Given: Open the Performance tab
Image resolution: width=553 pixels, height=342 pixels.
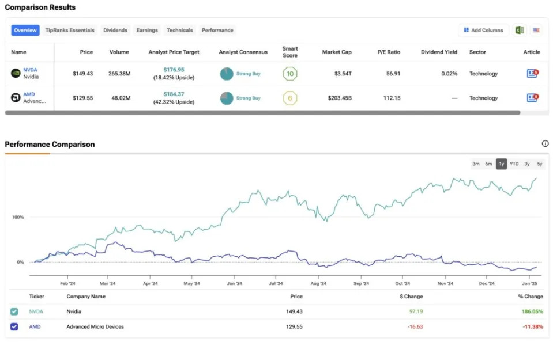Looking at the screenshot, I should pos(217,31).
